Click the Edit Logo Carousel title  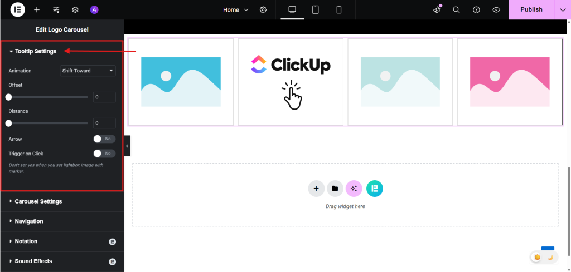(62, 29)
